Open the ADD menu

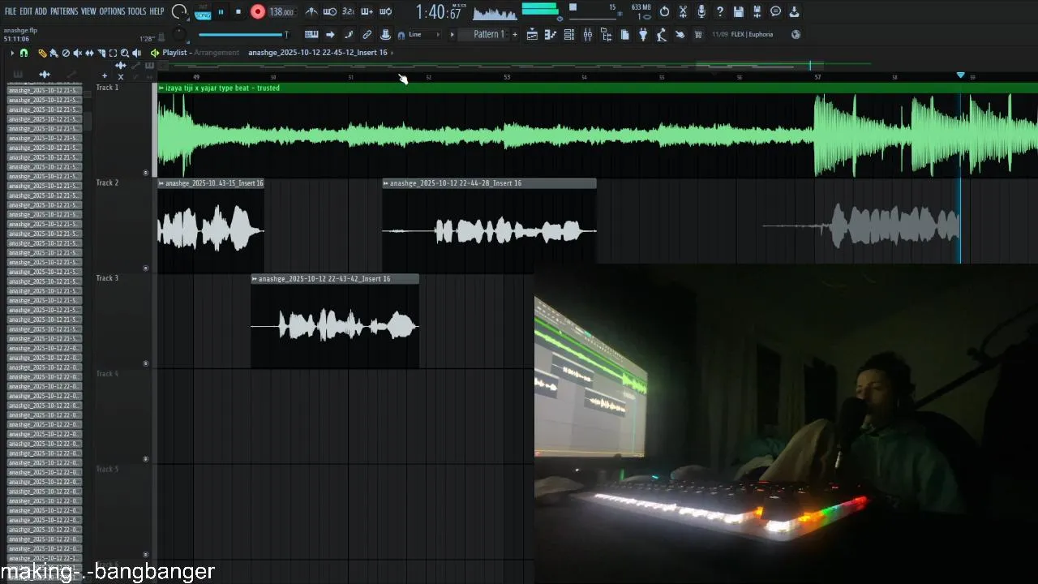tap(41, 11)
